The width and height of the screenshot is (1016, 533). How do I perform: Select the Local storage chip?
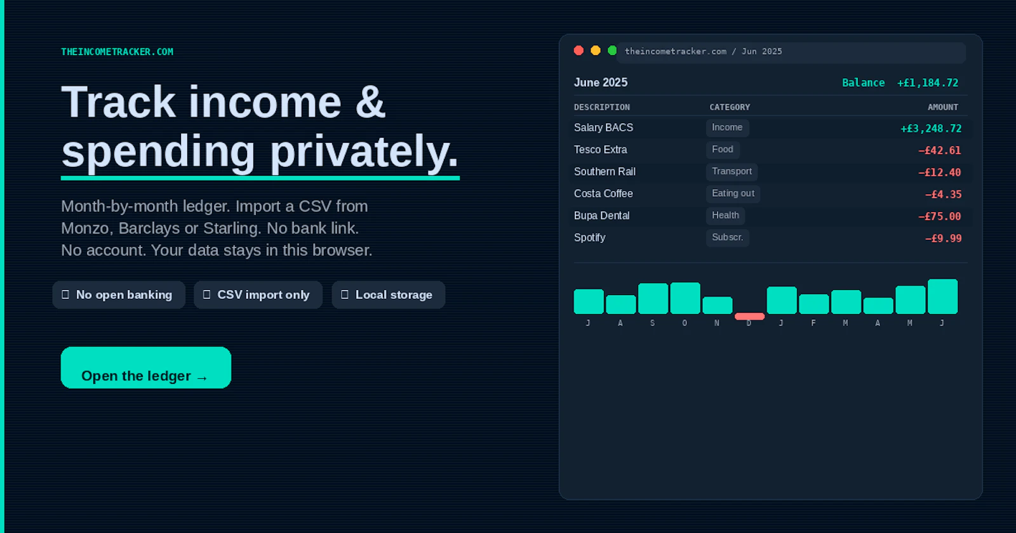point(388,295)
